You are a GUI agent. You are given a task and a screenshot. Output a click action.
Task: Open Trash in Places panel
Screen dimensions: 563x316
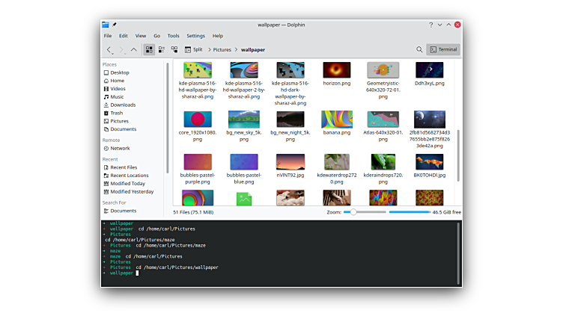[x=117, y=113]
